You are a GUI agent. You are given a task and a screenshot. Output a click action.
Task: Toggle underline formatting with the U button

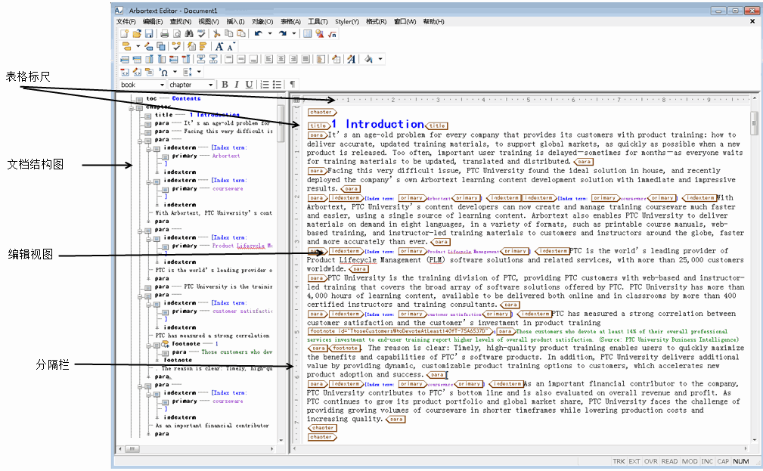coord(249,84)
